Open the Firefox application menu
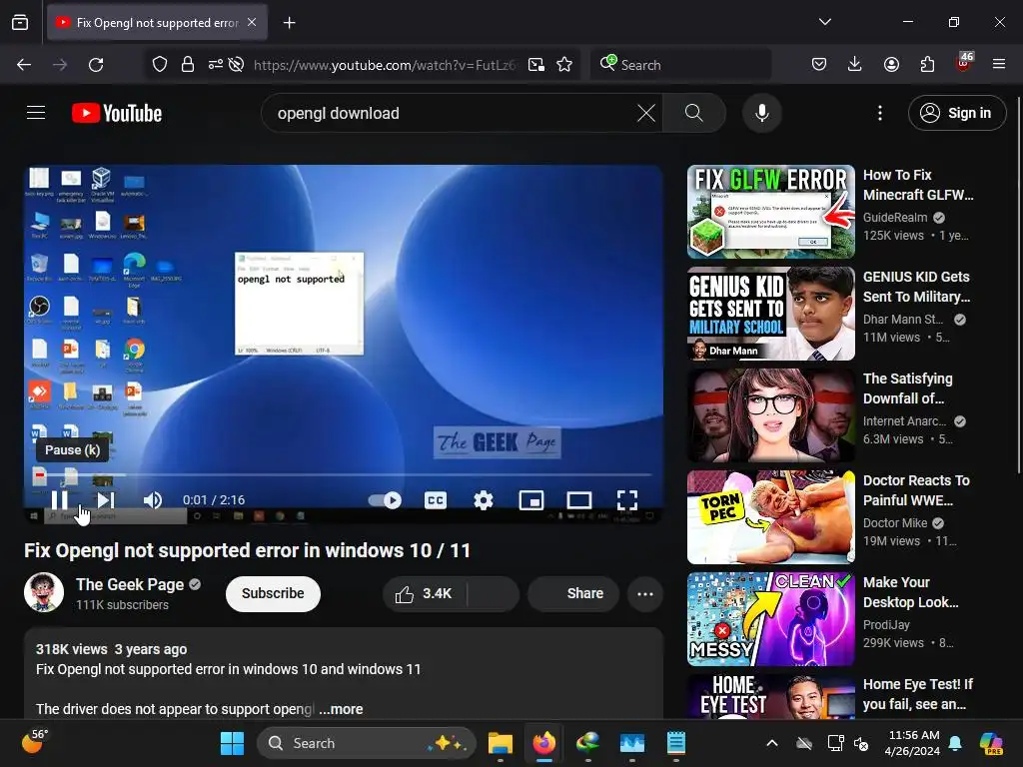The height and width of the screenshot is (767, 1023). [x=999, y=65]
